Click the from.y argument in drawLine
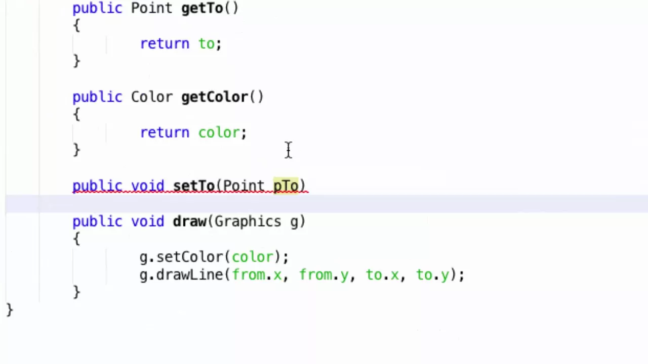The height and width of the screenshot is (364, 648). (324, 275)
